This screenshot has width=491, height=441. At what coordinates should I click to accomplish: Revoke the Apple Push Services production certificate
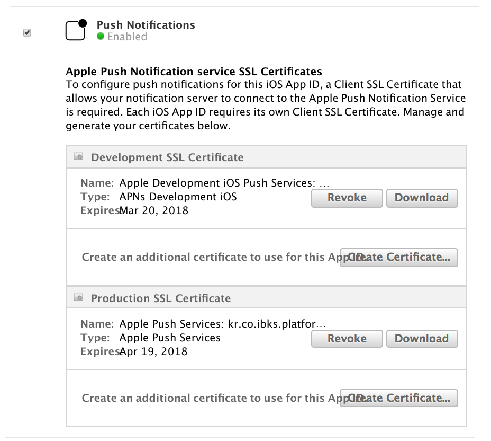[x=347, y=339]
